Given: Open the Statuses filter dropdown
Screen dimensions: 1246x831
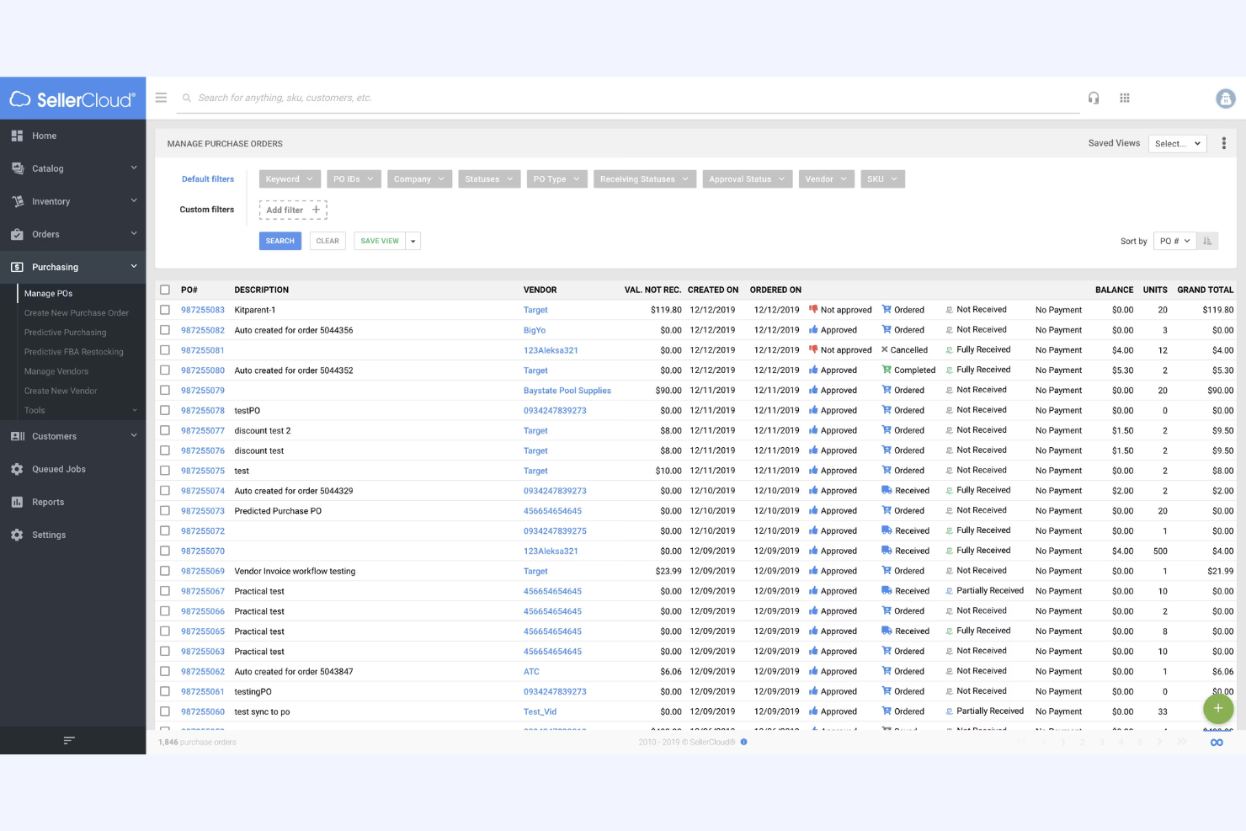Looking at the screenshot, I should [489, 178].
